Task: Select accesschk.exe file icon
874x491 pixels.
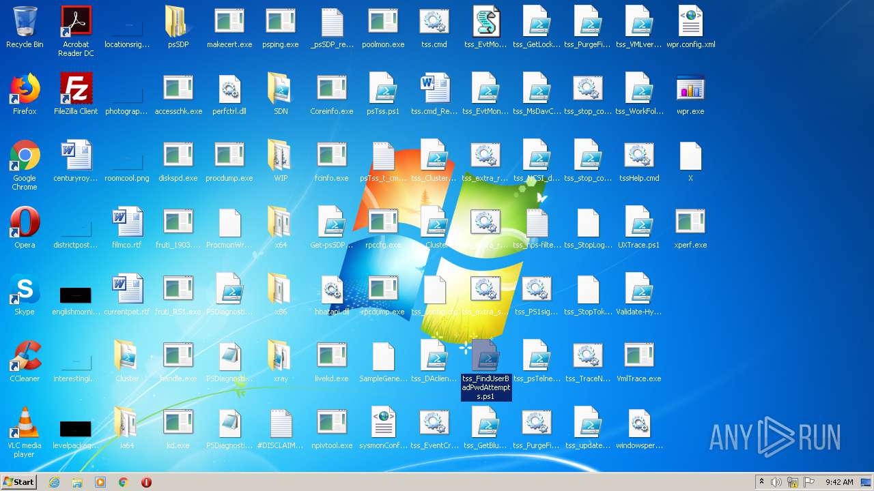Action: pyautogui.click(x=178, y=94)
